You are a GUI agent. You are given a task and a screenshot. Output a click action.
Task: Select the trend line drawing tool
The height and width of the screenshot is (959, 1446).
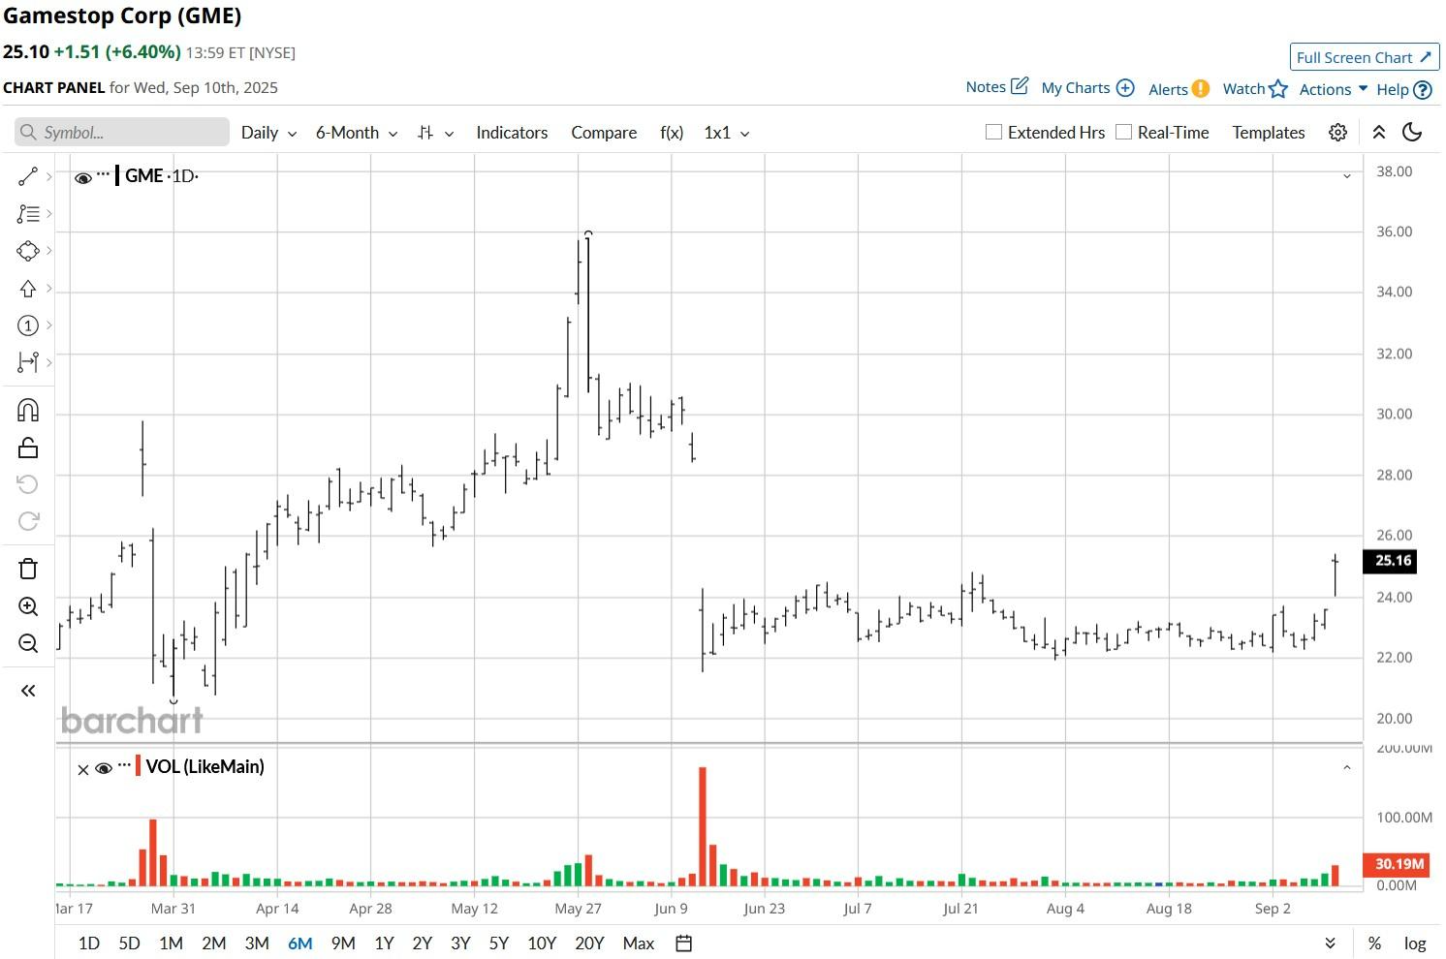[28, 176]
